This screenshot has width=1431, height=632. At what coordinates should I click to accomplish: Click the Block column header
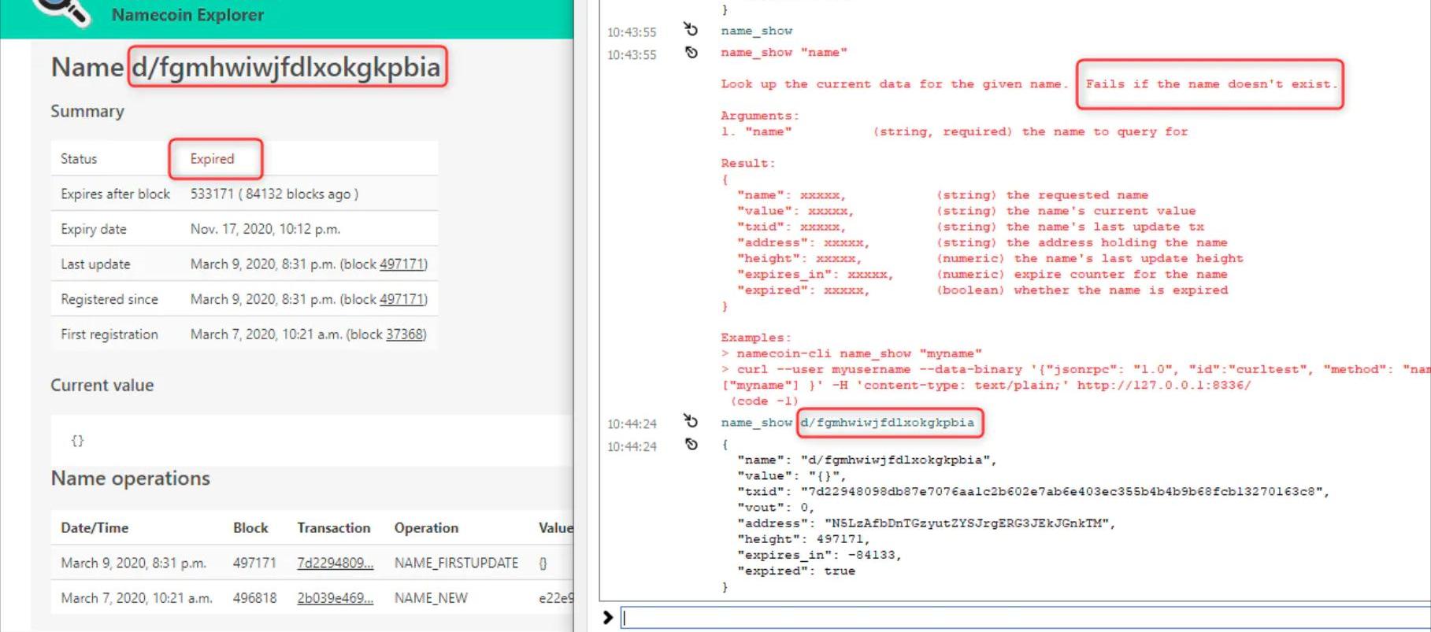point(250,528)
